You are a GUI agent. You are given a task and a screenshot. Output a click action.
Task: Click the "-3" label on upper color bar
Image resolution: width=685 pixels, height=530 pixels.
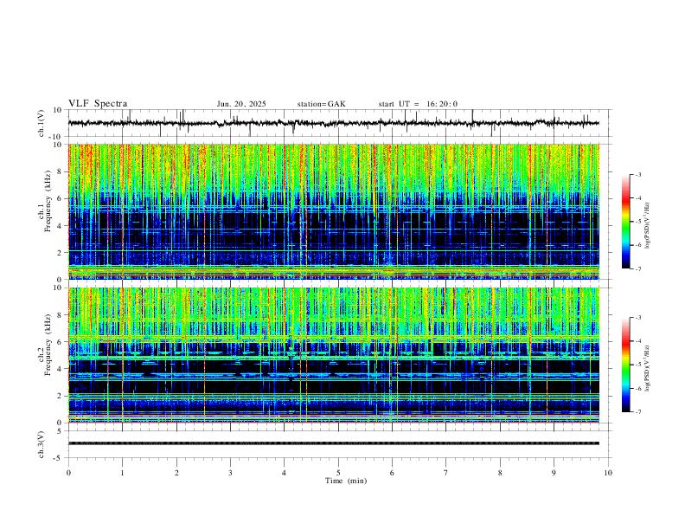(x=638, y=174)
